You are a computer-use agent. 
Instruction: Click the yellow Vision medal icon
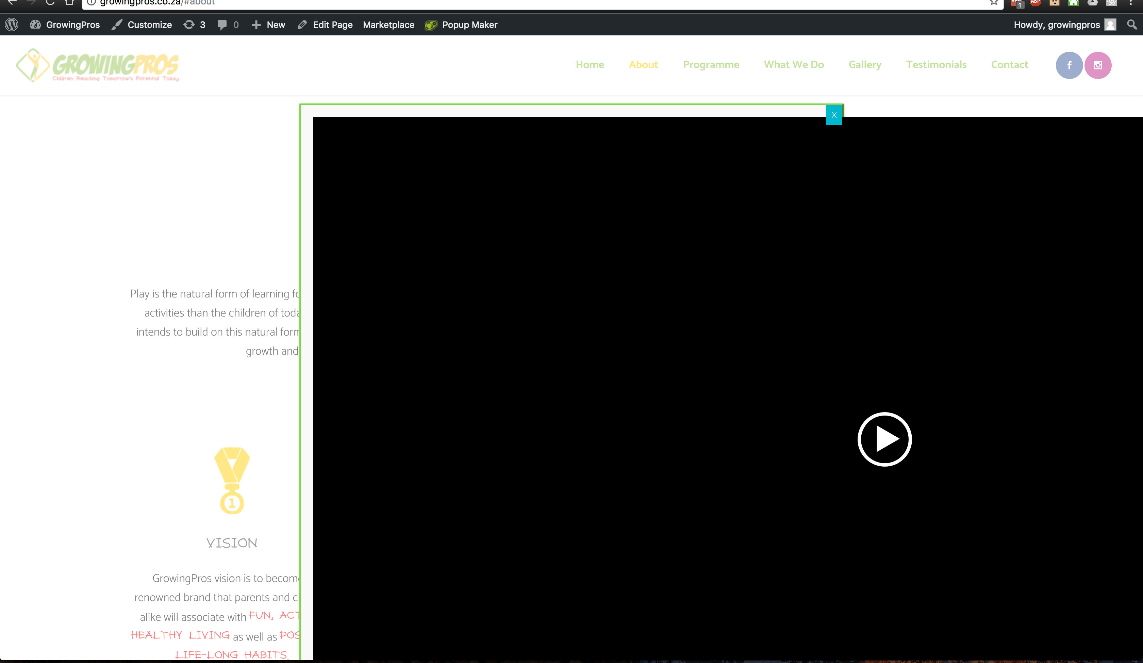(x=232, y=481)
